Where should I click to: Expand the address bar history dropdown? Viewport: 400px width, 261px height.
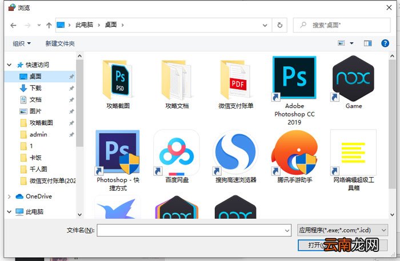coord(265,25)
